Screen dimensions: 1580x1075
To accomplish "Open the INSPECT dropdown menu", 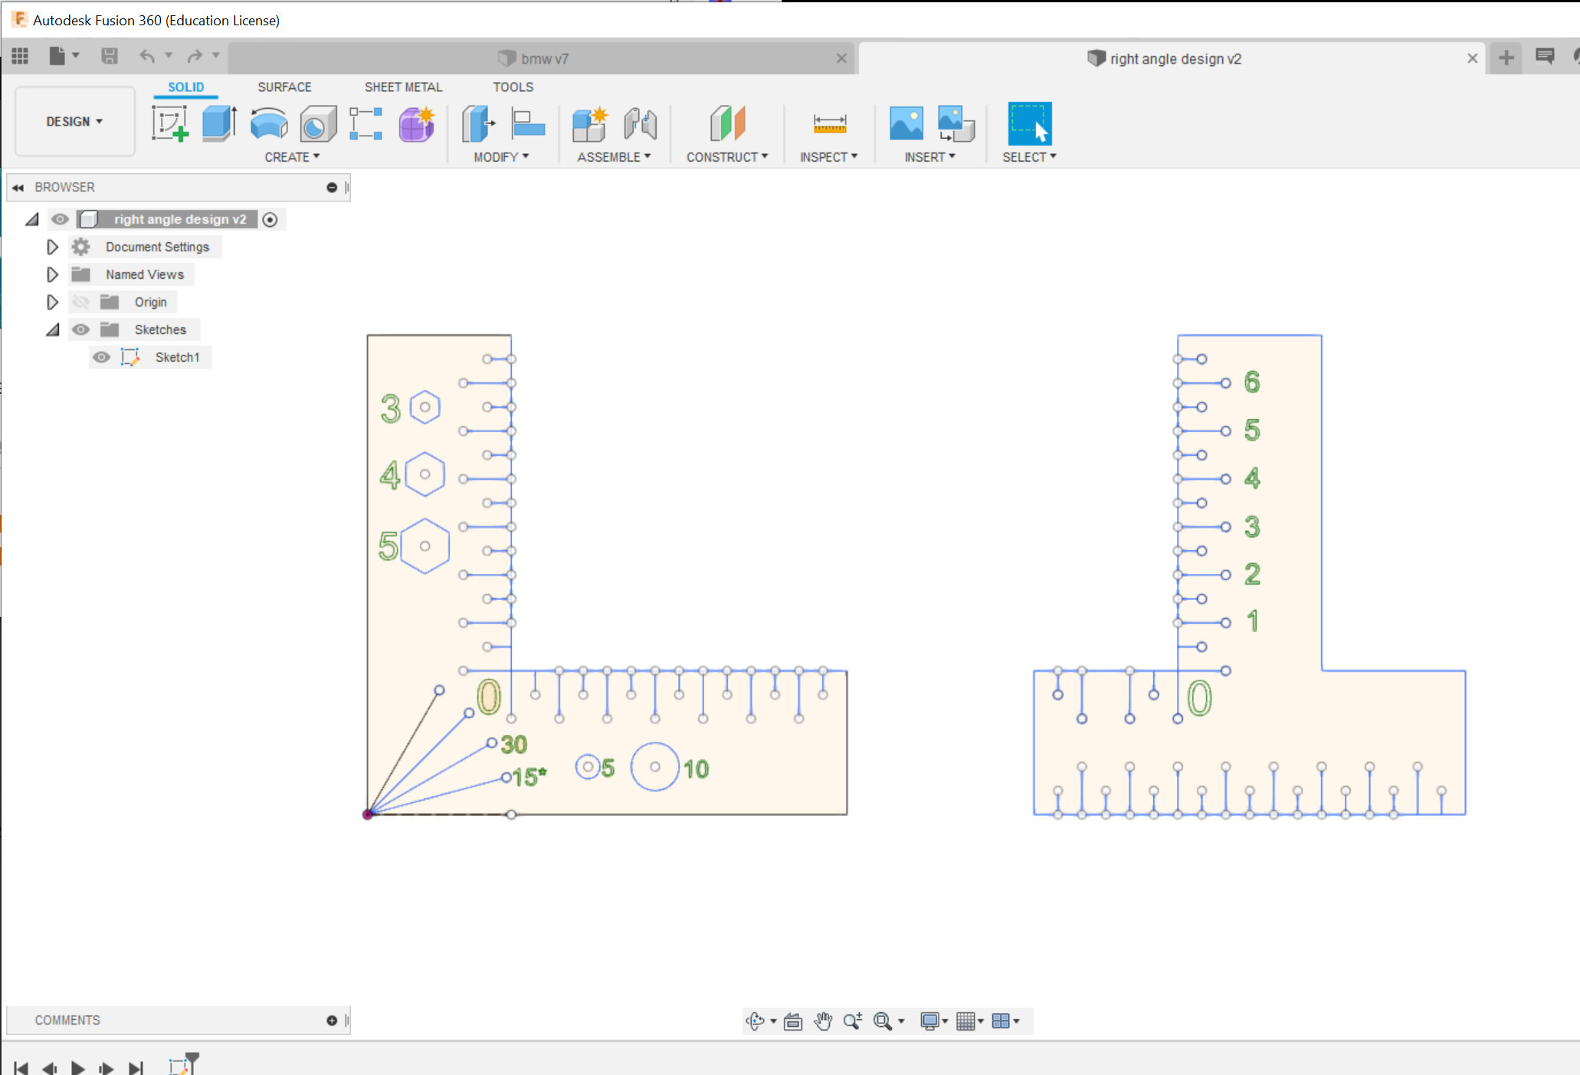I will 829,157.
